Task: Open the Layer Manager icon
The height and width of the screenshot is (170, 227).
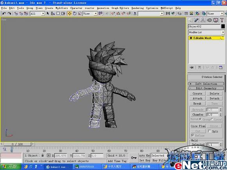Action: point(180,14)
